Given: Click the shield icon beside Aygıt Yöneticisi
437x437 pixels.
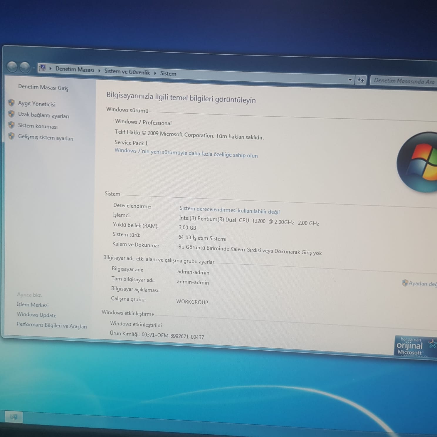Looking at the screenshot, I should (x=11, y=102).
